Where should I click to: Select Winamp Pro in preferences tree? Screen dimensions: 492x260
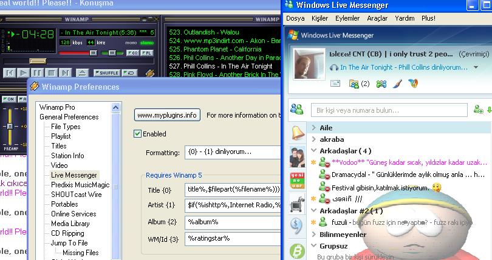point(57,107)
